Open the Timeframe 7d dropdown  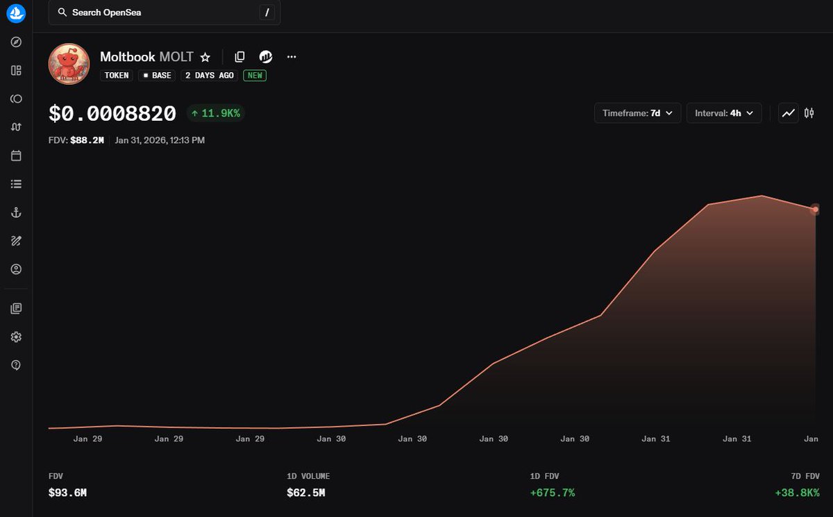point(637,113)
